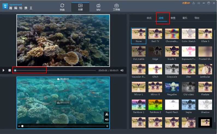Viewport: 217px width, 134px height.
Task: Click the zoom-in plus icon under the clip
Action: (107, 126)
